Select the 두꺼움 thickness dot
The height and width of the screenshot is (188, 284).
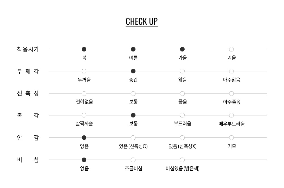point(84,71)
